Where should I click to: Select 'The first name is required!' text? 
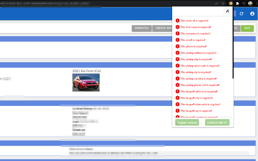pos(196,27)
